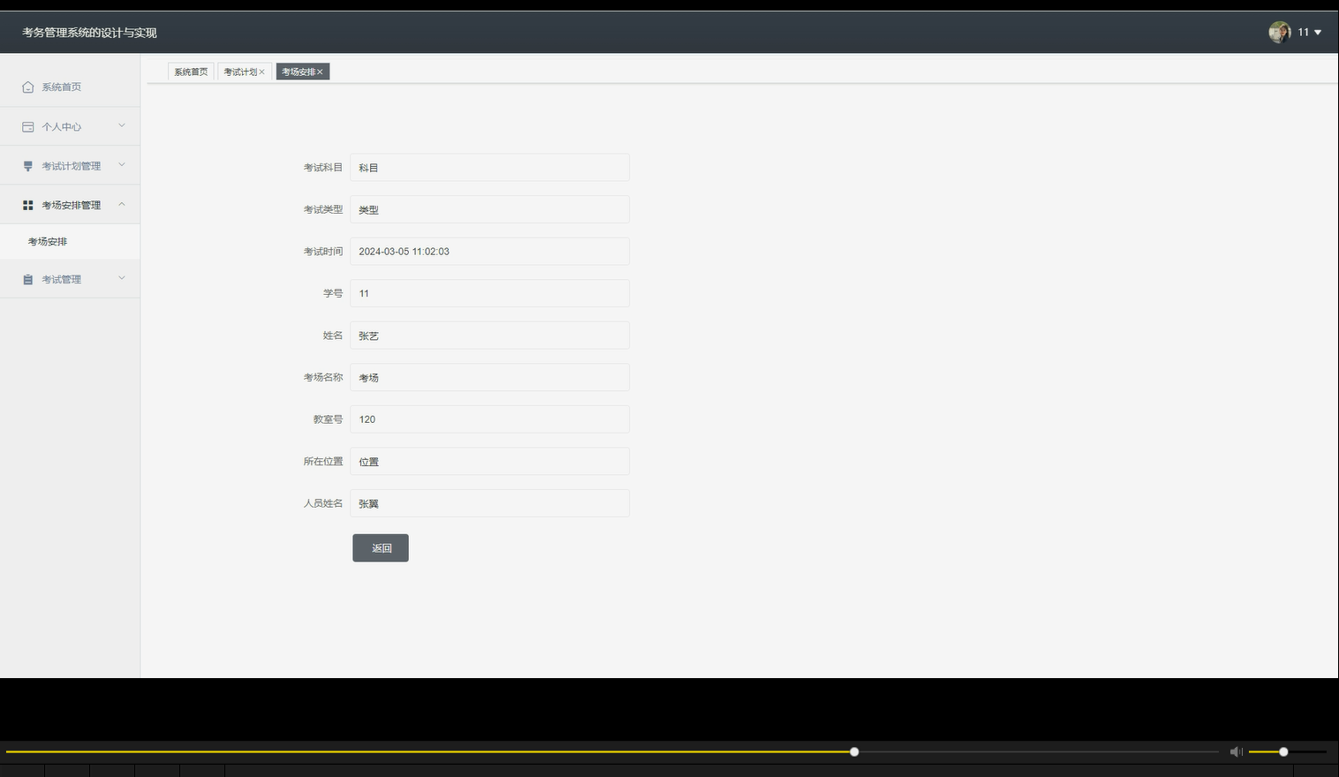Image resolution: width=1339 pixels, height=777 pixels.
Task: Open 系统首页 in sidebar
Action: tap(70, 87)
